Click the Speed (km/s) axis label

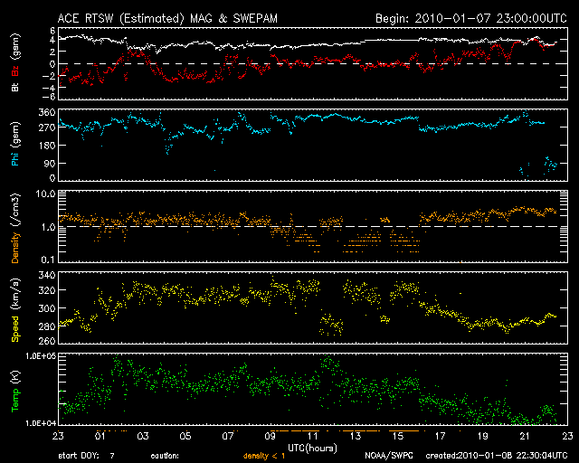click(x=15, y=309)
